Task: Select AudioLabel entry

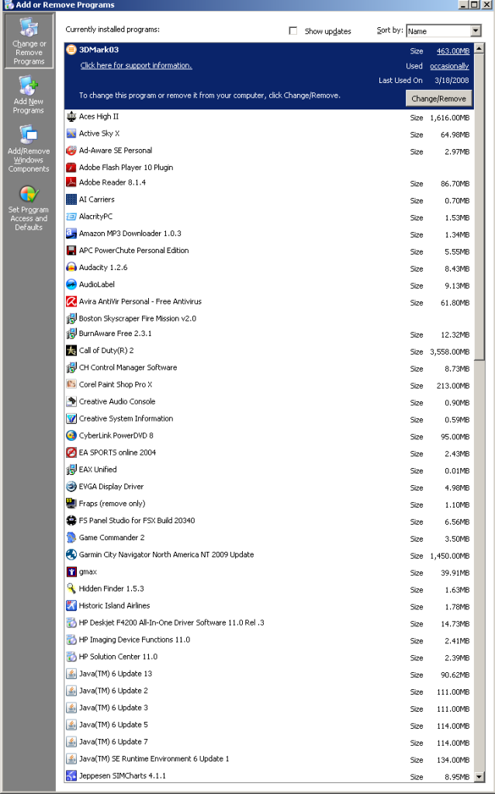Action: click(x=269, y=285)
